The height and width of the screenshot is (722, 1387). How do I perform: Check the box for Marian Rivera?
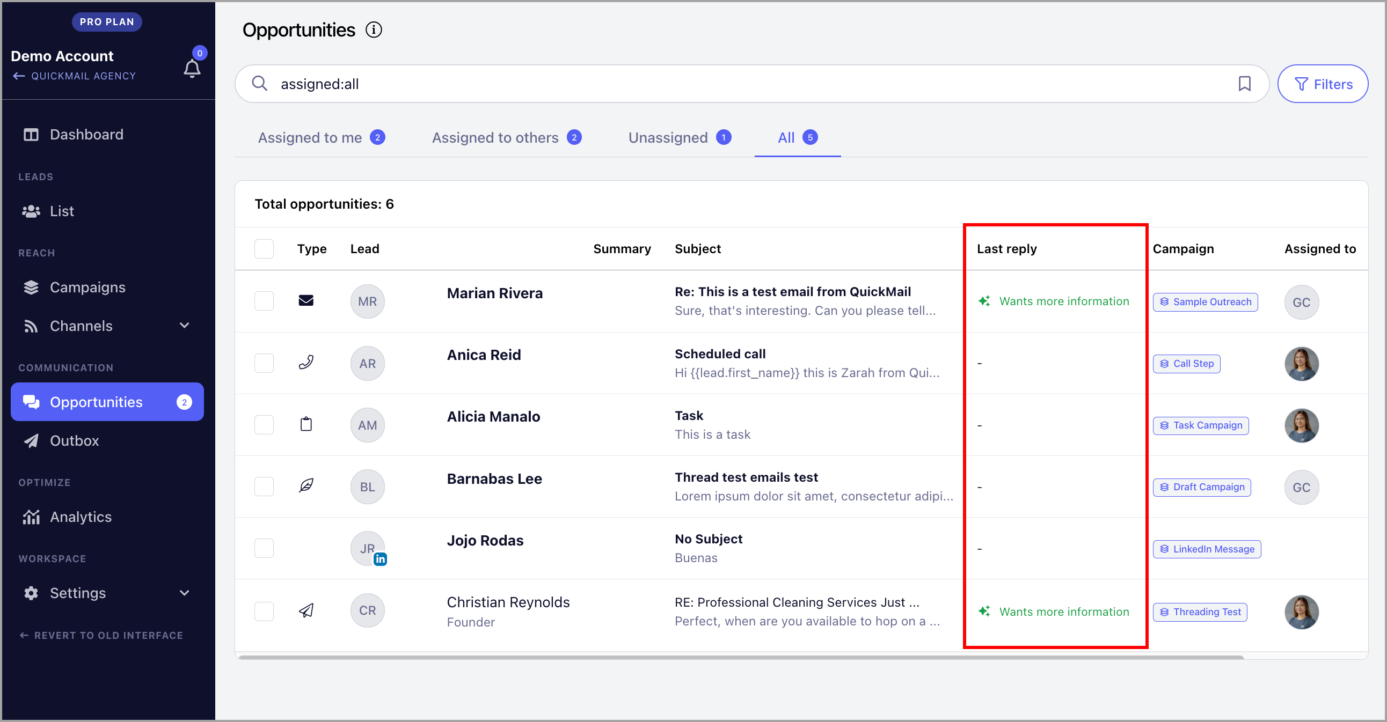click(x=264, y=301)
